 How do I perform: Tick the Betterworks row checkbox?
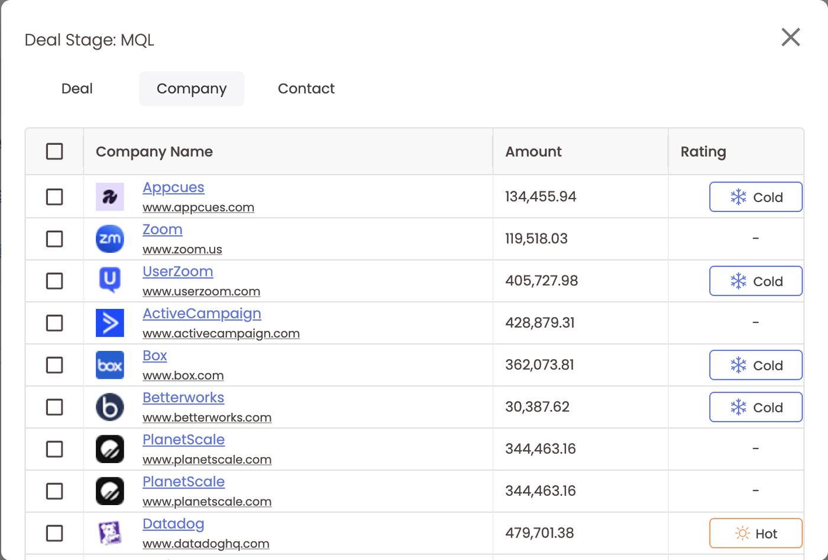pyautogui.click(x=54, y=407)
